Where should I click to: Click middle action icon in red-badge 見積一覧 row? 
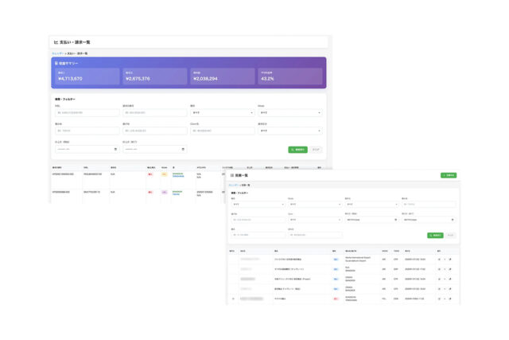[445, 299]
